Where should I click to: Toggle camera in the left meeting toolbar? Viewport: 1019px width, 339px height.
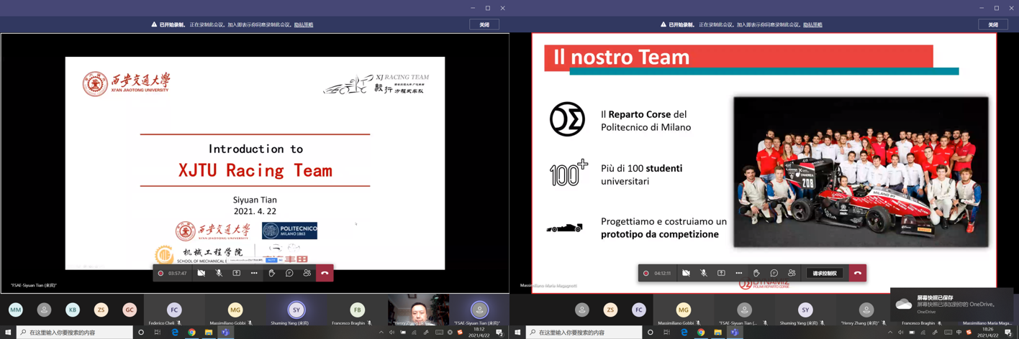point(201,274)
